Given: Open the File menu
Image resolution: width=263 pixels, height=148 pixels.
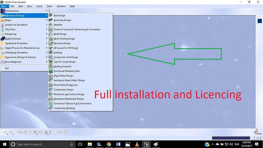Looking at the screenshot, I should (12, 6).
